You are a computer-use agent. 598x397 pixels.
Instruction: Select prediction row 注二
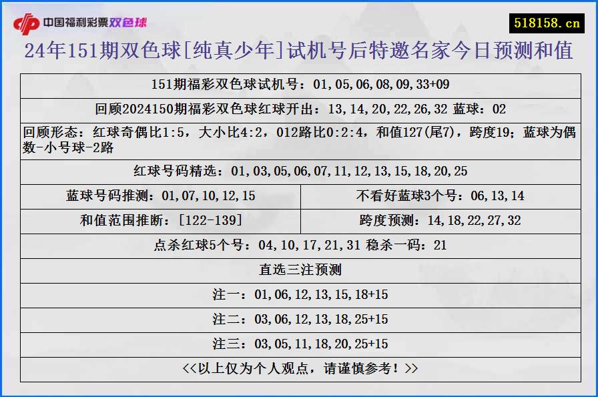coord(299,320)
